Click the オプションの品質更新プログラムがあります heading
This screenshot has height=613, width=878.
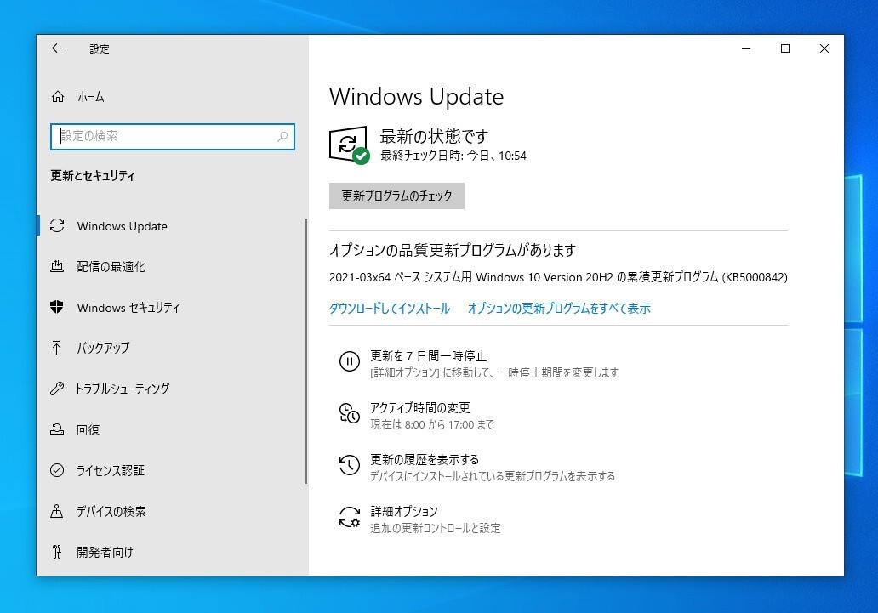point(453,250)
